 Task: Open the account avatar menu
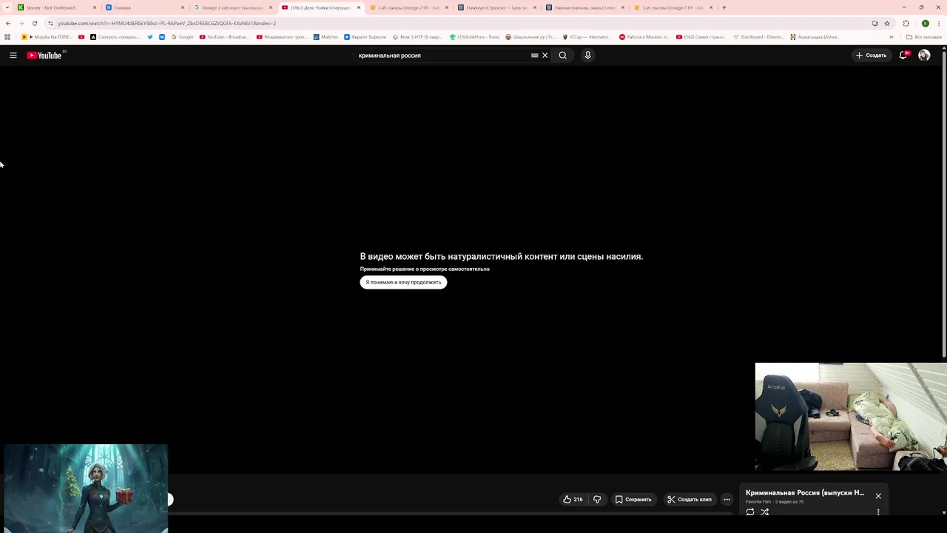[x=924, y=56]
